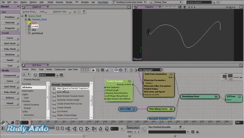Screen dimensions: 244x138
Task: Click the magnifier beside the strand search field
Action: click(57, 75)
